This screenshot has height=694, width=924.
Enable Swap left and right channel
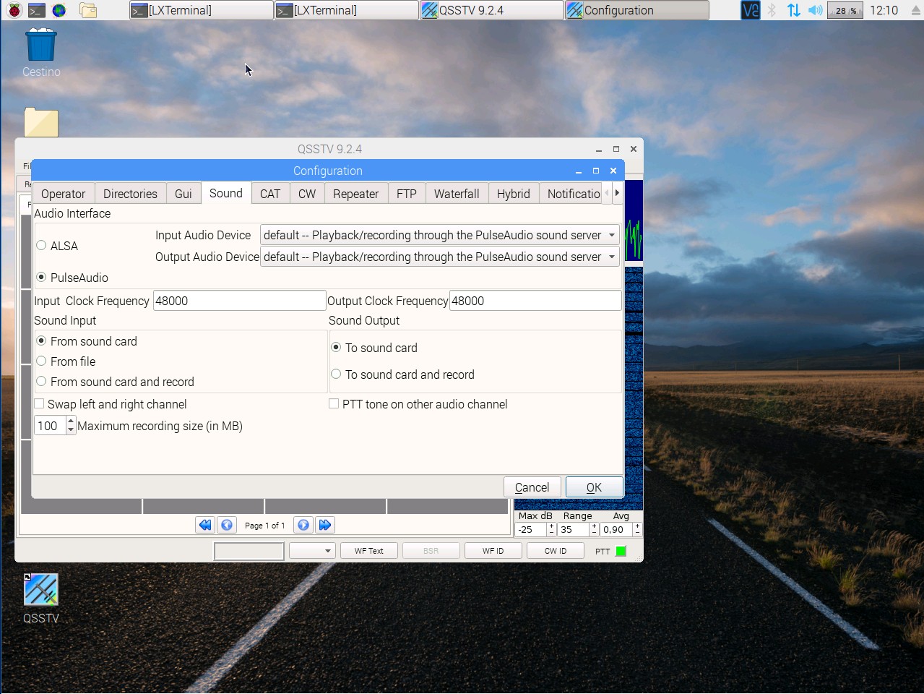(39, 403)
